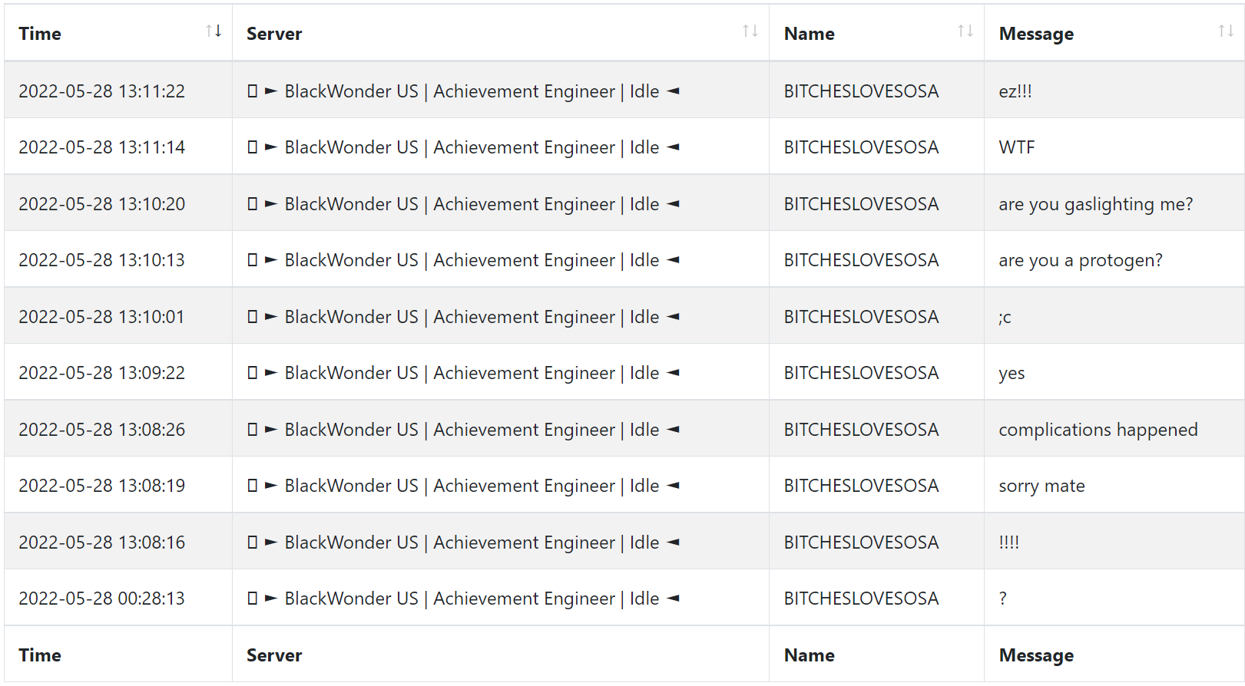Image resolution: width=1245 pixels, height=686 pixels.
Task: Sort table by Time column arrows
Action: 214,31
